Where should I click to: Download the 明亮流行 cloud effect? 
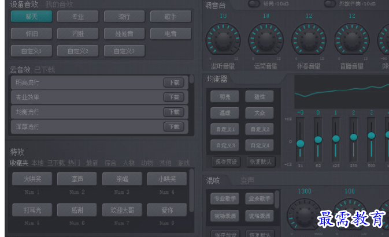pos(173,82)
